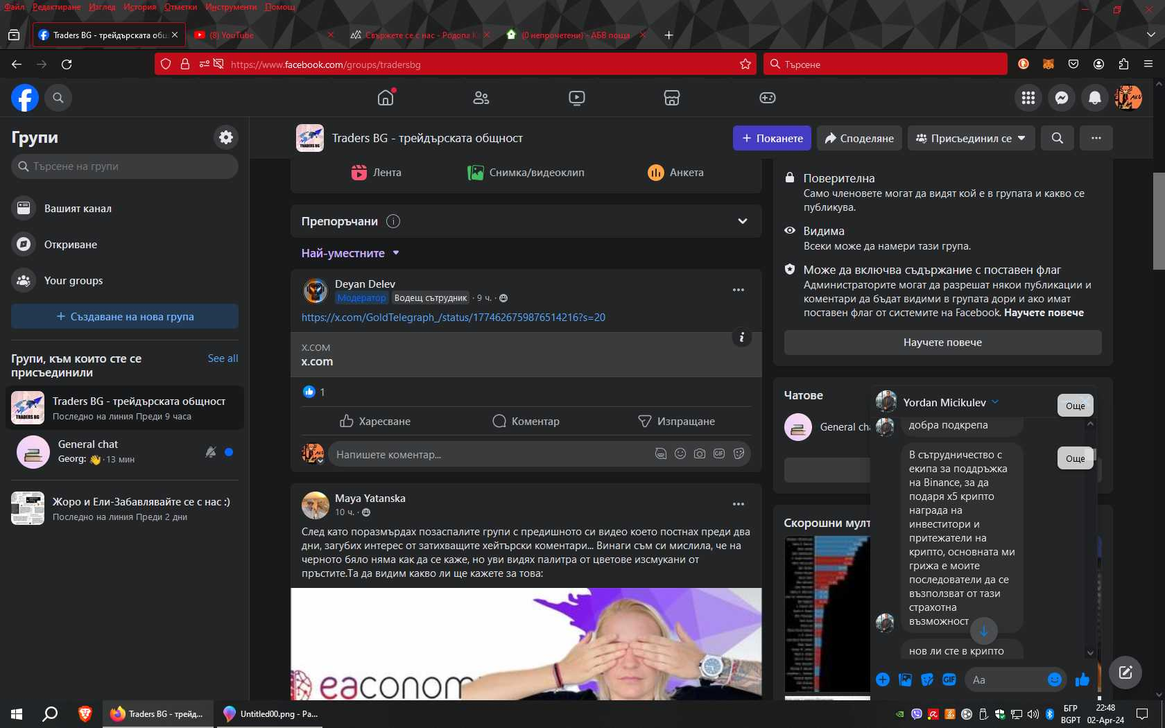Open Deyan Delev post options menu

pyautogui.click(x=738, y=290)
